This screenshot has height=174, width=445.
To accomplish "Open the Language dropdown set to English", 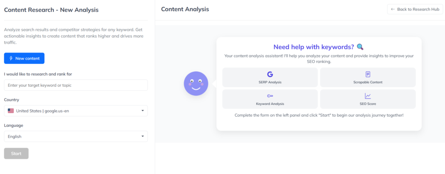I will [x=76, y=137].
